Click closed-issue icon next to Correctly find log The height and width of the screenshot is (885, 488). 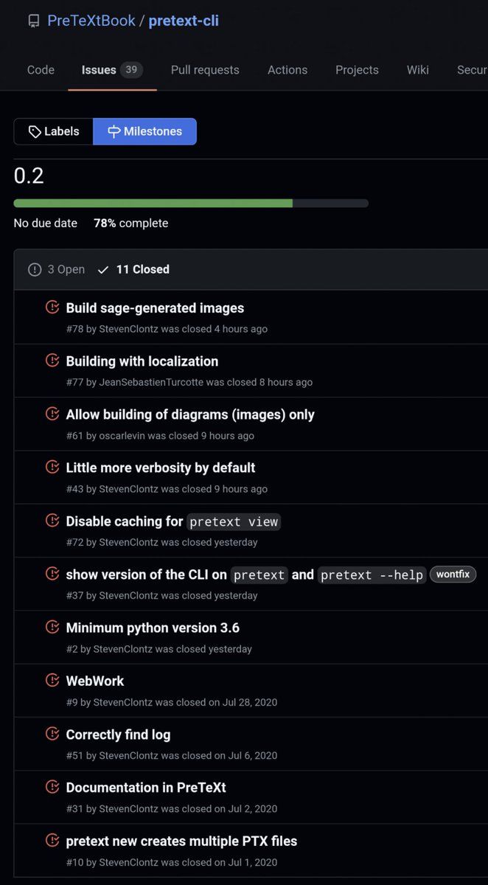52,733
